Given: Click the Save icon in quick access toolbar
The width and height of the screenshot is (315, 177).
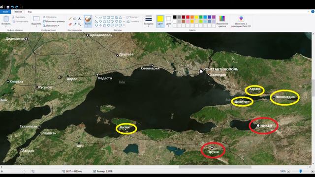Looking at the screenshot, I should (x=8, y=7).
